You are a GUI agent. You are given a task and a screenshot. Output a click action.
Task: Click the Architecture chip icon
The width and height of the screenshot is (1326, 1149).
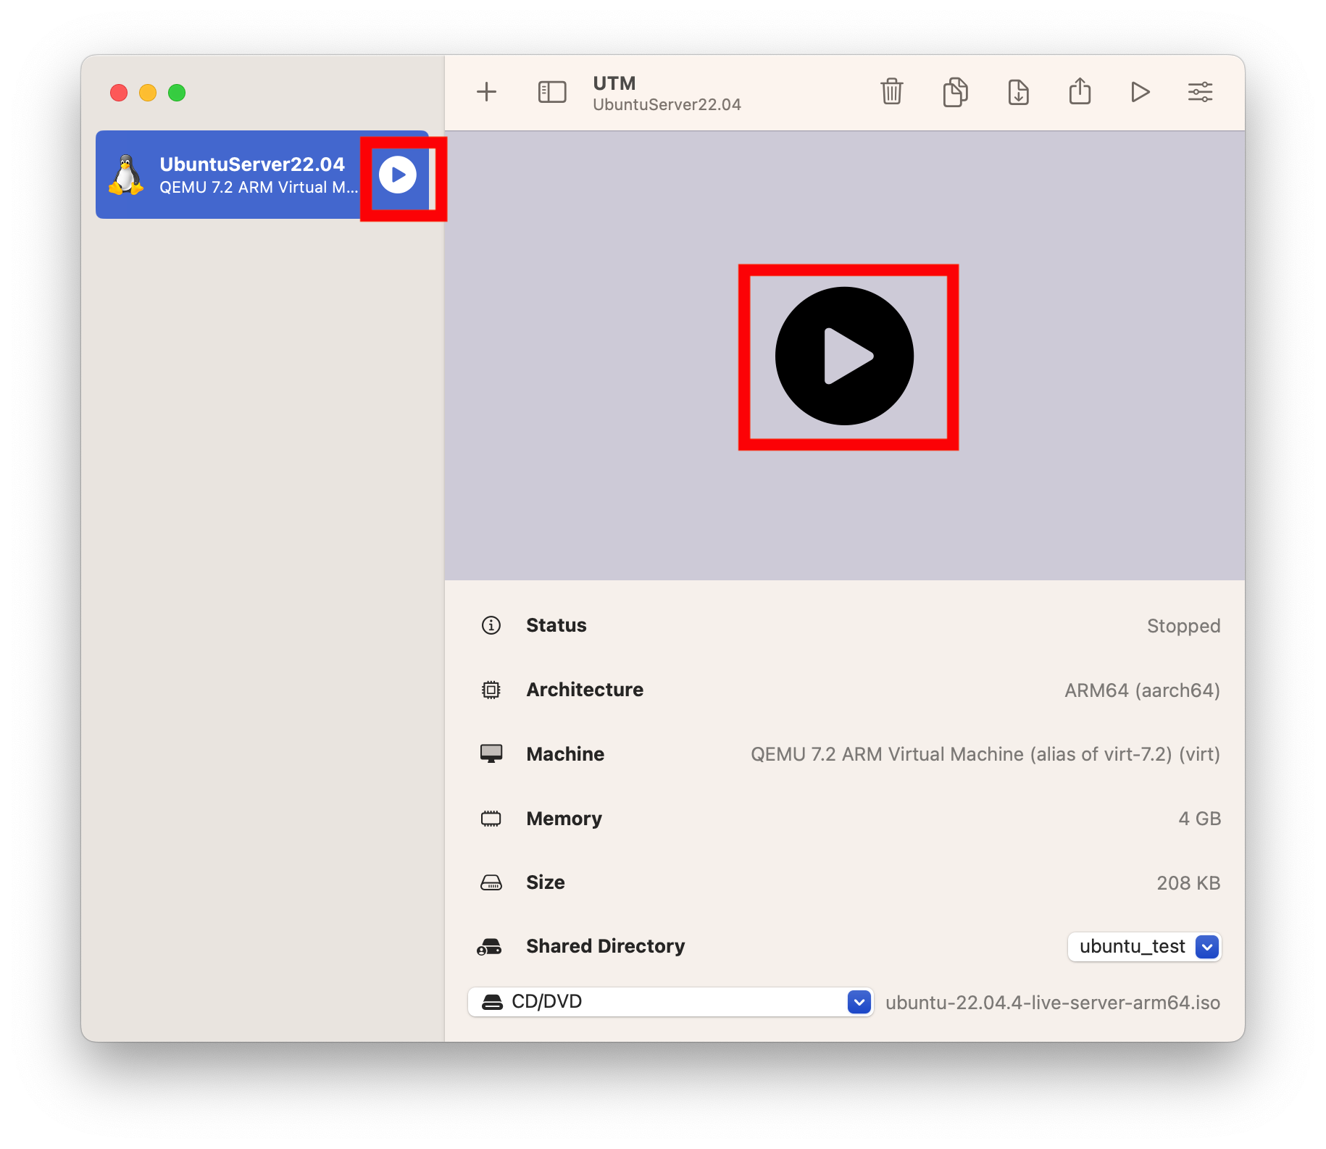tap(491, 690)
